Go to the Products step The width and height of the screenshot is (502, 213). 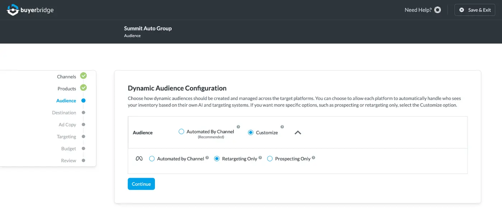click(67, 89)
